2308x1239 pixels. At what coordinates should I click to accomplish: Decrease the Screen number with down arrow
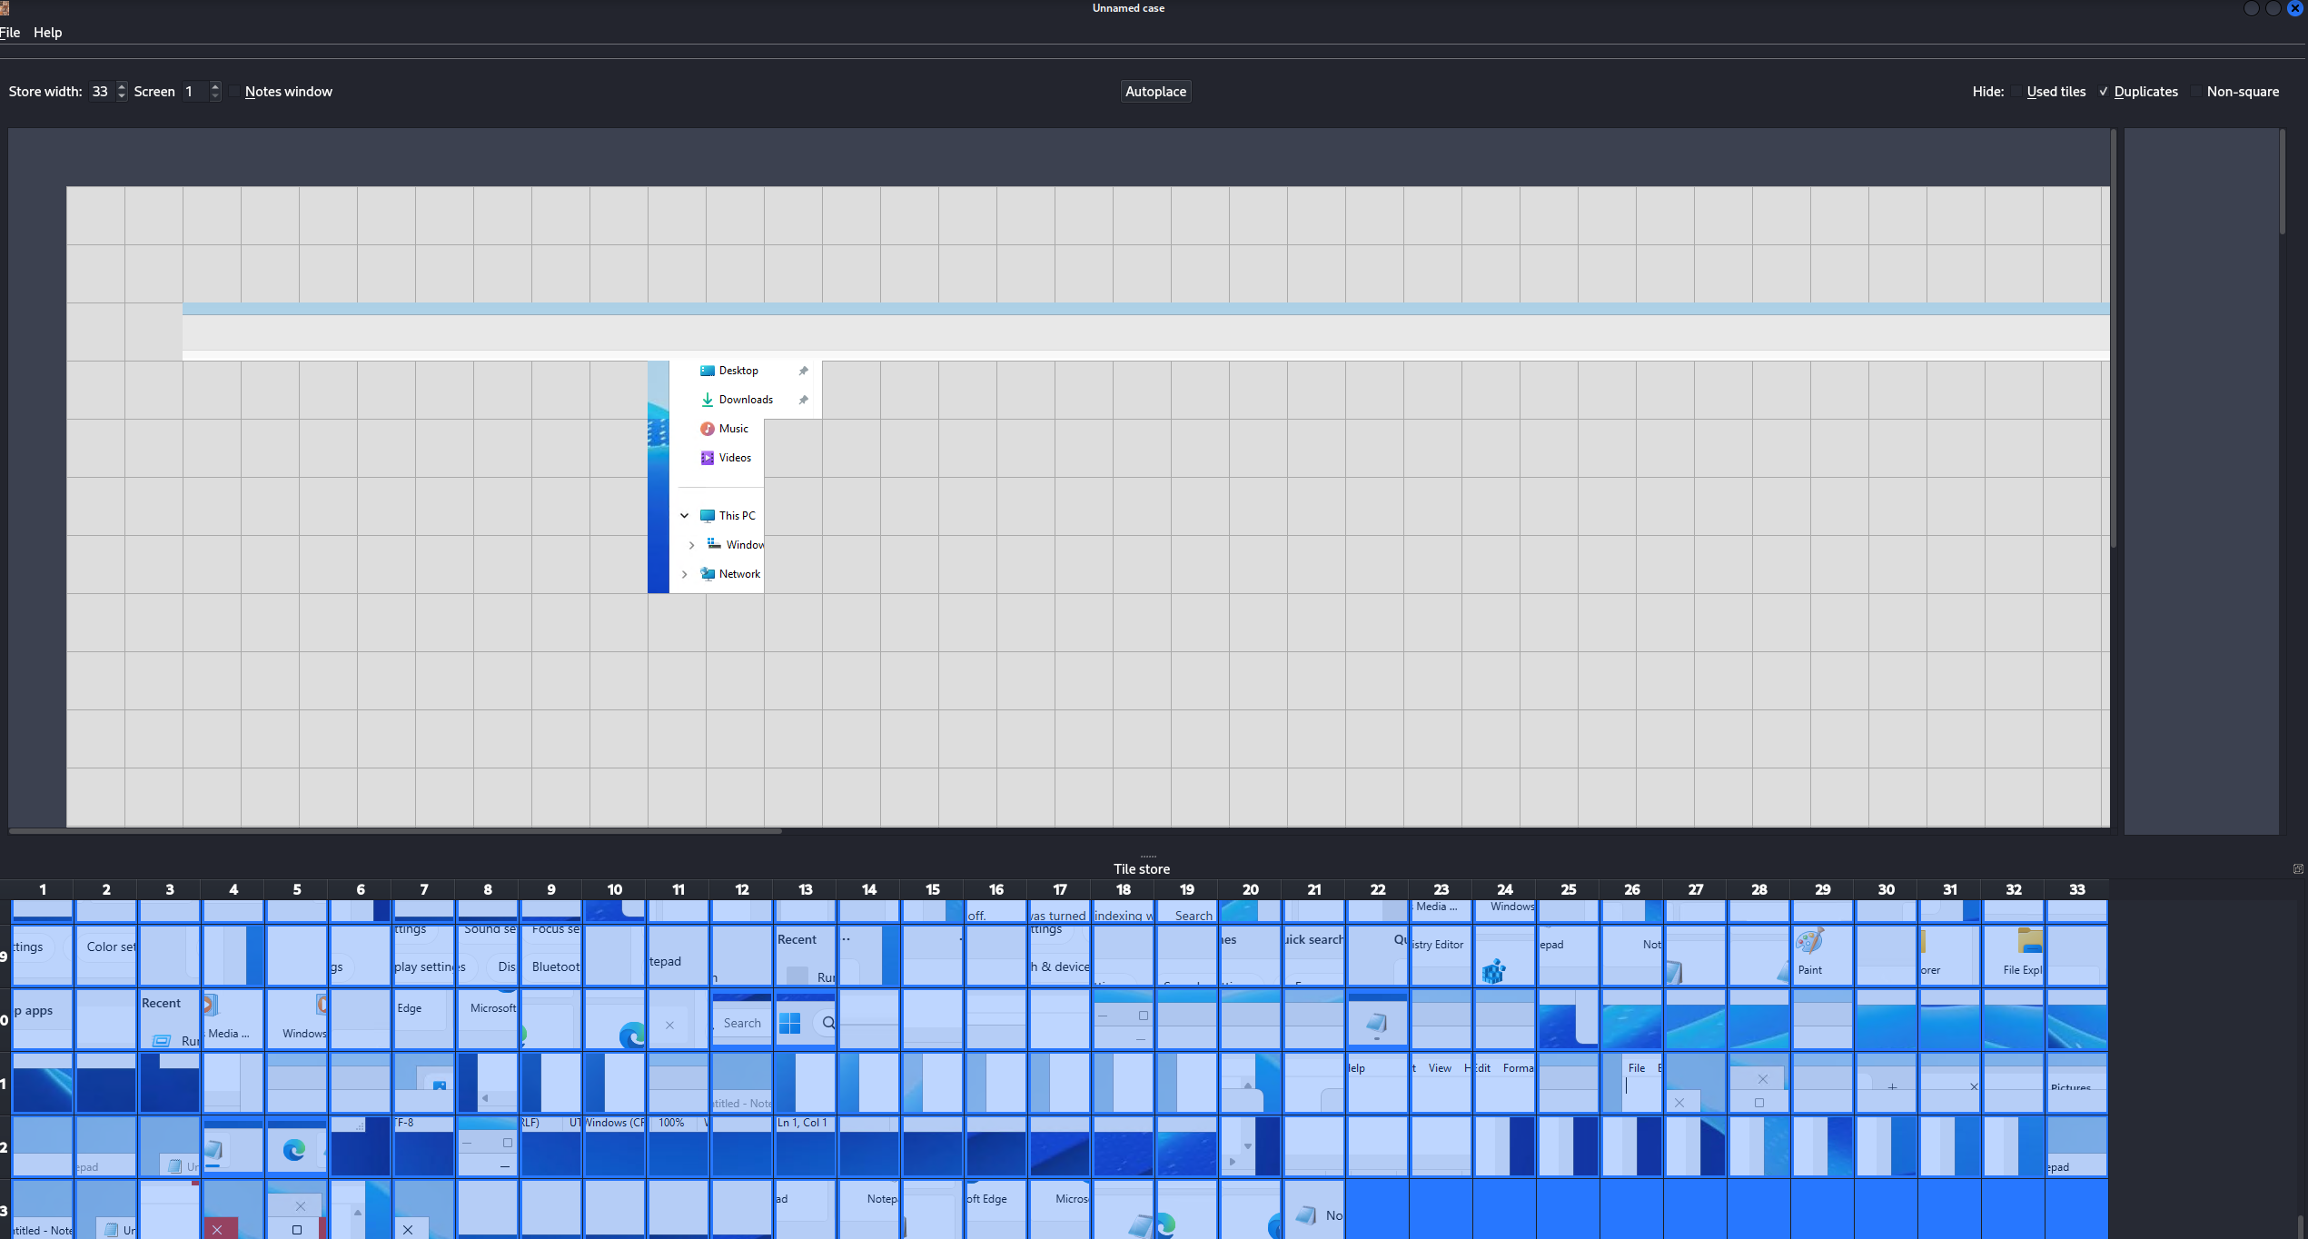[215, 96]
